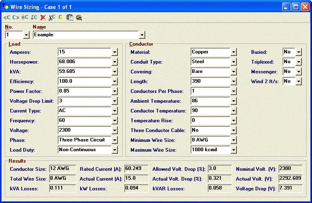Paste the case with clipboard icon
The width and height of the screenshot is (312, 203).
pos(70,18)
